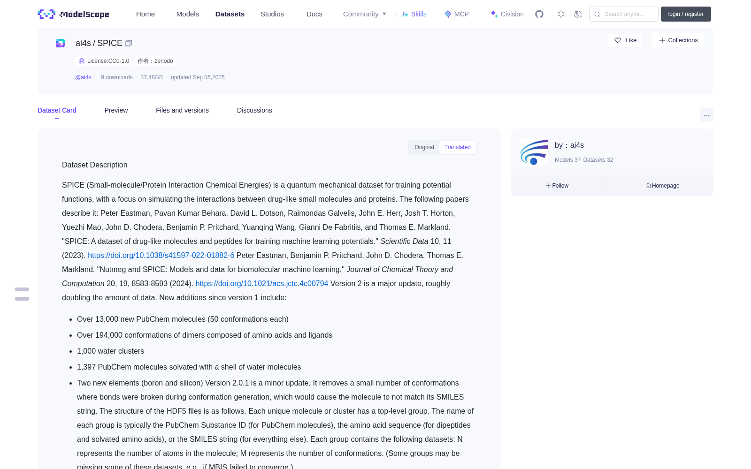Show the Translated description text

[458, 147]
